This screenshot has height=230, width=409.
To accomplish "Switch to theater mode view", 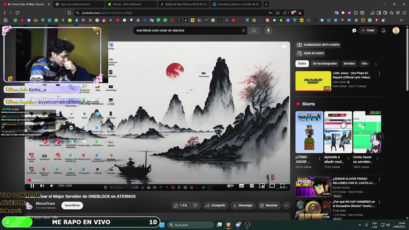I will [x=272, y=186].
